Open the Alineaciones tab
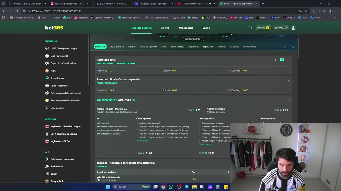Screen dimensions: 341x191 [250, 47]
